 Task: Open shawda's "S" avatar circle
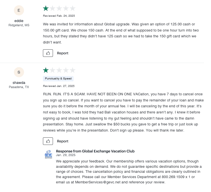point(19,72)
